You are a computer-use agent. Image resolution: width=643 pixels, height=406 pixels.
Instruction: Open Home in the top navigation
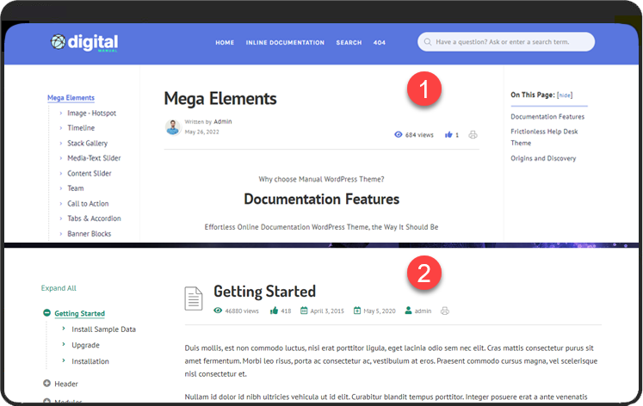225,42
